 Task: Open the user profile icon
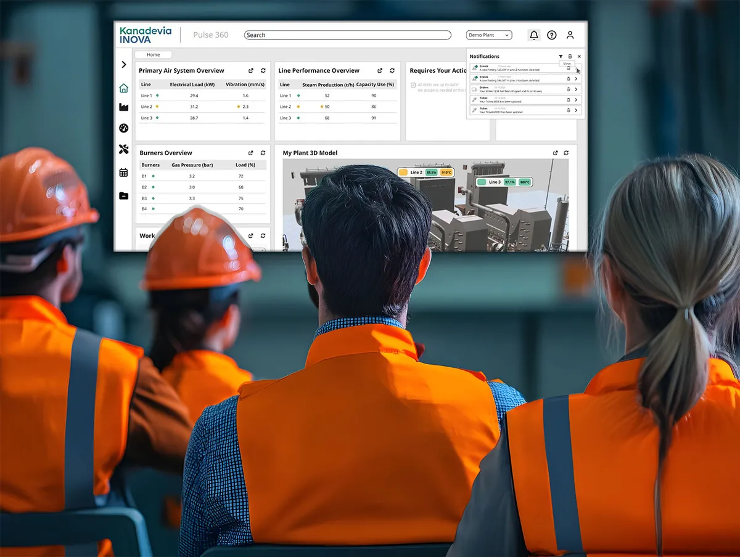coord(570,35)
